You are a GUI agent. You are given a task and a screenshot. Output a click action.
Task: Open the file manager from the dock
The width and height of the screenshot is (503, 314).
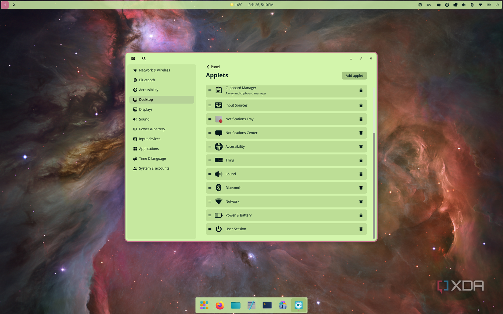[x=236, y=305]
